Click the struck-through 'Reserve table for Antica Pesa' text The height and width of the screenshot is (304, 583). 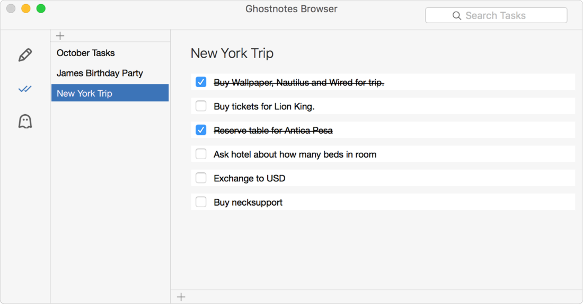pyautogui.click(x=273, y=131)
